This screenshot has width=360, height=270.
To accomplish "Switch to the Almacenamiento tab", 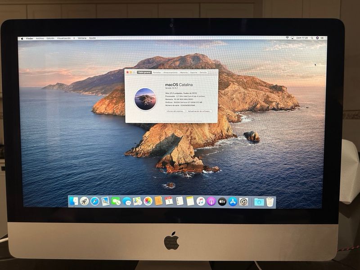I will coord(171,72).
